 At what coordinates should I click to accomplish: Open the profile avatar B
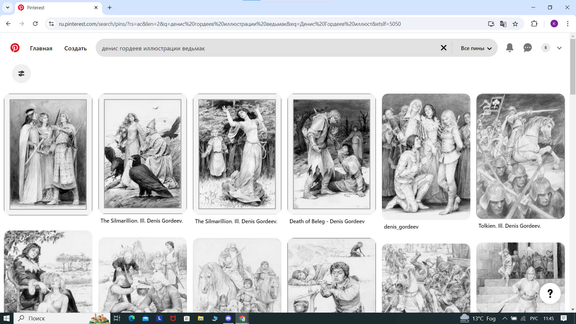[545, 48]
